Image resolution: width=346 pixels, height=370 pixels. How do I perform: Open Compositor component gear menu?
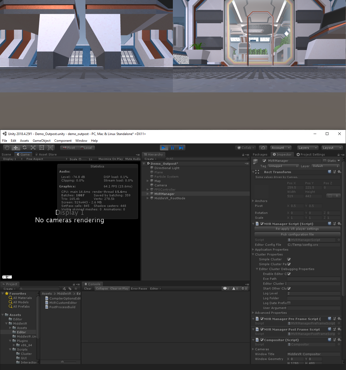click(x=340, y=340)
